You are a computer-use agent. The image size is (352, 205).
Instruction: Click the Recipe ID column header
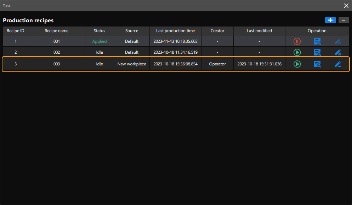(16, 31)
